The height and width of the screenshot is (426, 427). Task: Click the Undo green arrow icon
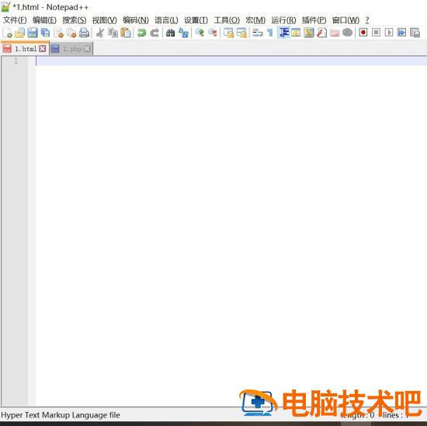(x=141, y=33)
